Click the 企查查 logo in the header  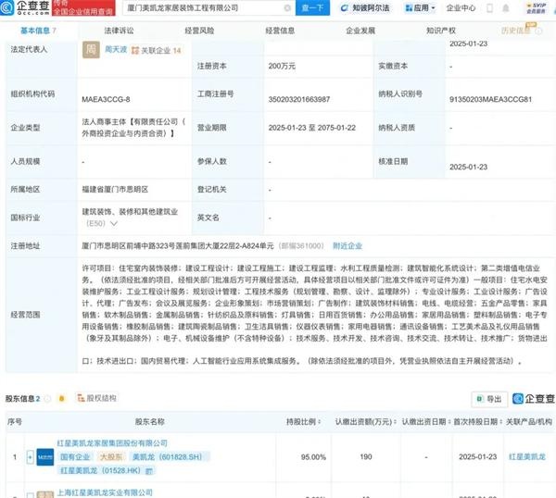coord(25,7)
